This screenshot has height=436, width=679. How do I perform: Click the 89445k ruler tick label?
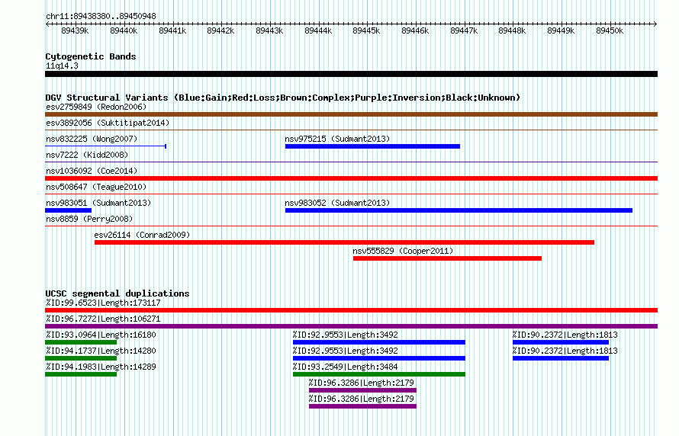point(367,30)
